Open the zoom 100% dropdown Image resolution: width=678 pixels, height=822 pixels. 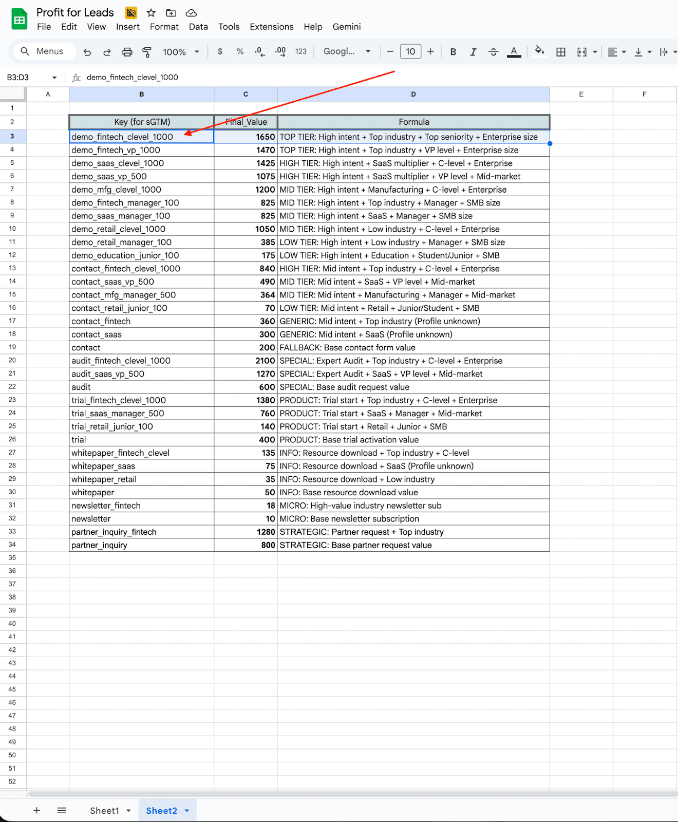pos(181,52)
